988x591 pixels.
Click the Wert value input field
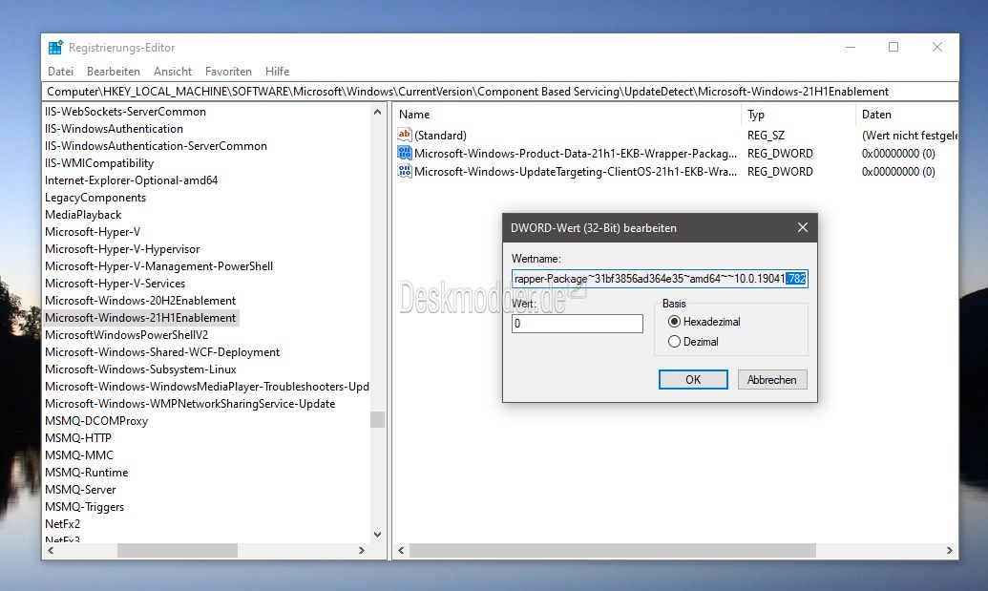tap(578, 324)
